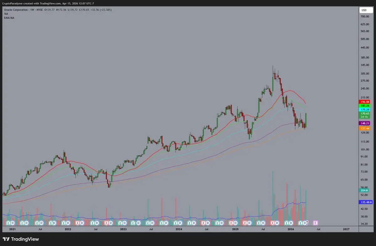Click the TradingView logo at bottom left
The height and width of the screenshot is (246, 376).
(21, 239)
